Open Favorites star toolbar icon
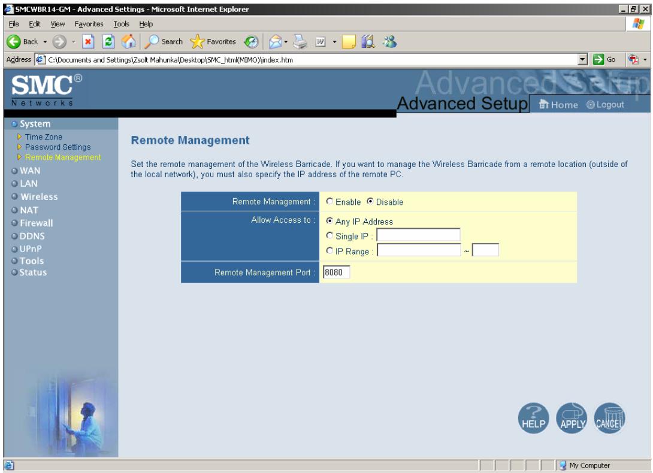653x473 pixels. point(197,42)
